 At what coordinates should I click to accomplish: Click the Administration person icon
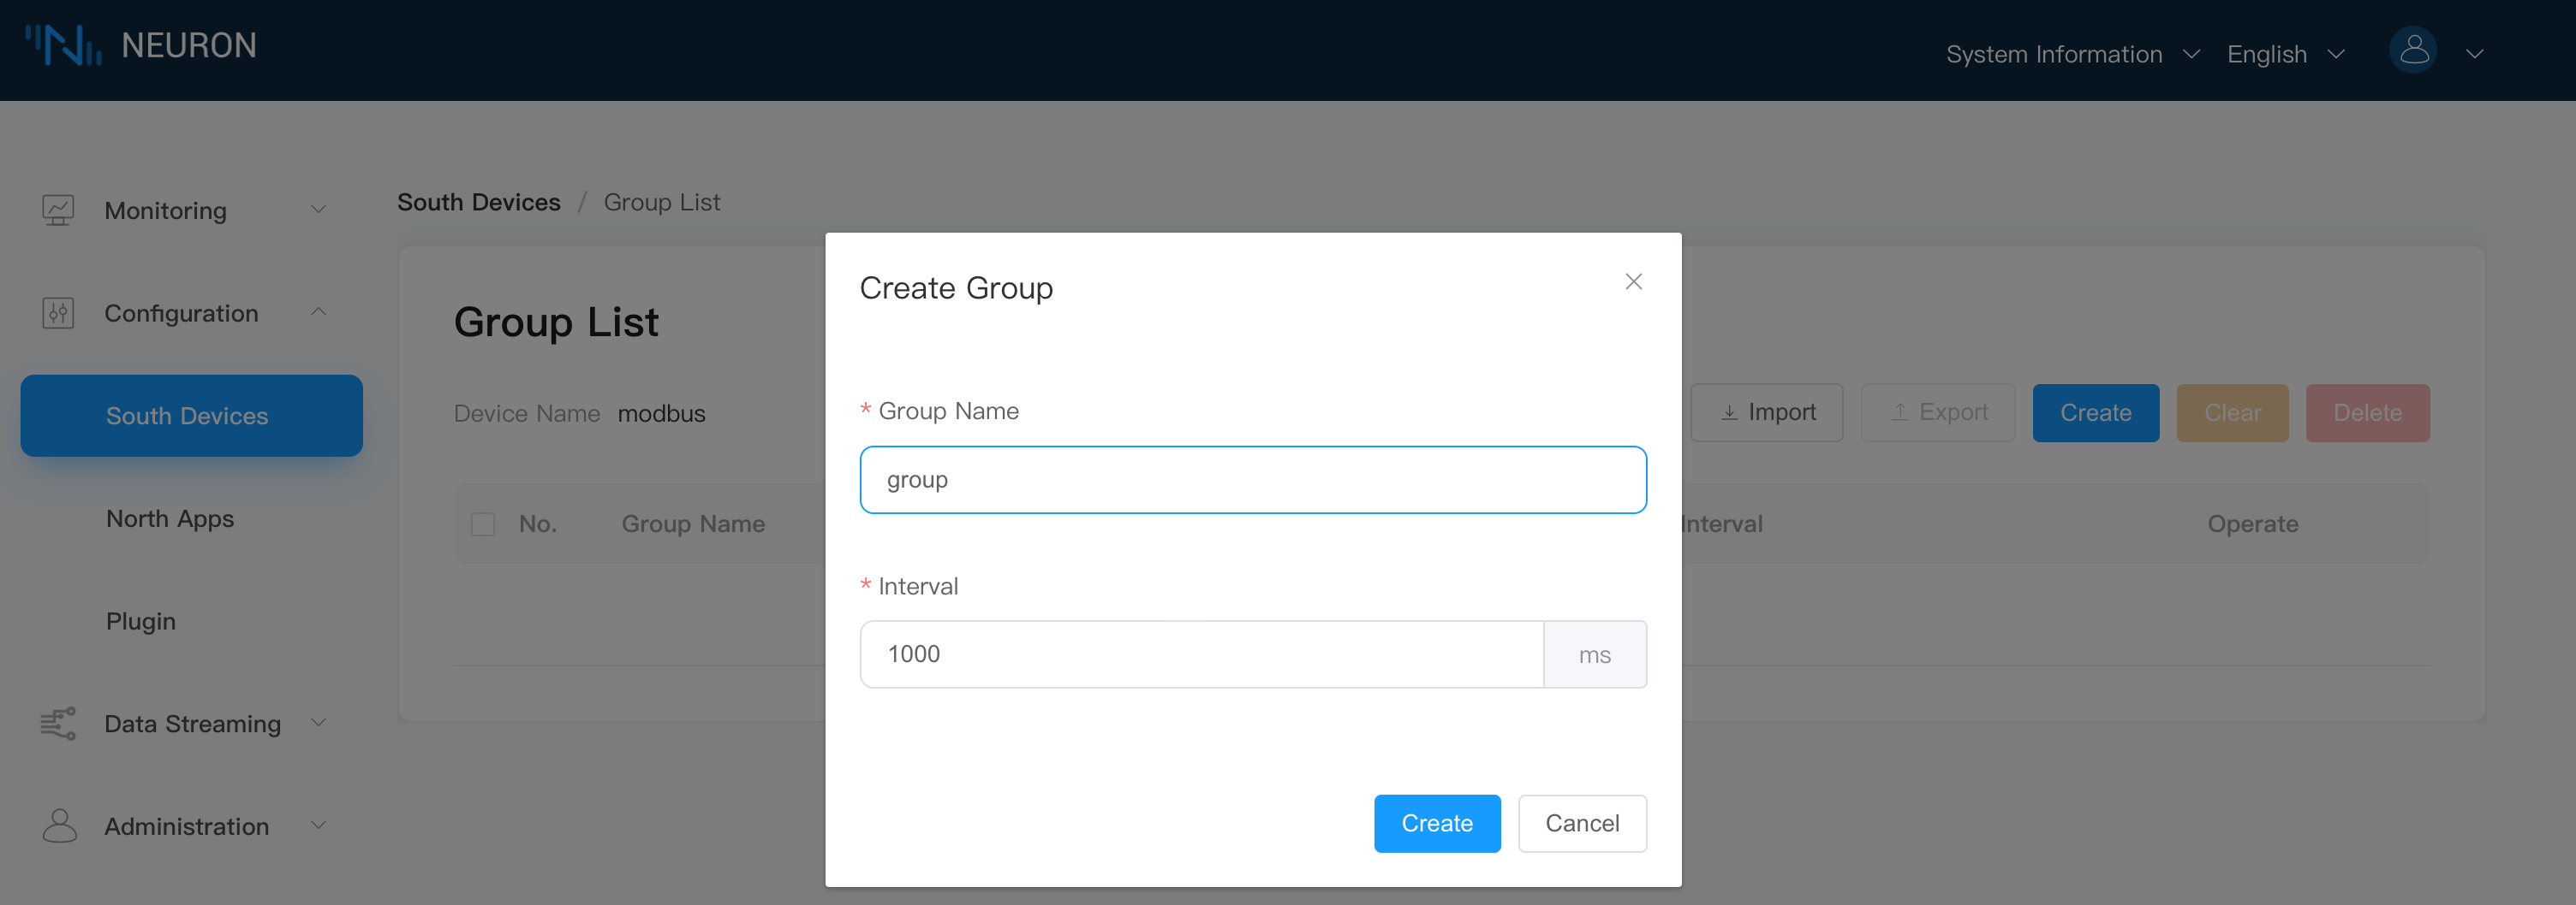pyautogui.click(x=58, y=825)
